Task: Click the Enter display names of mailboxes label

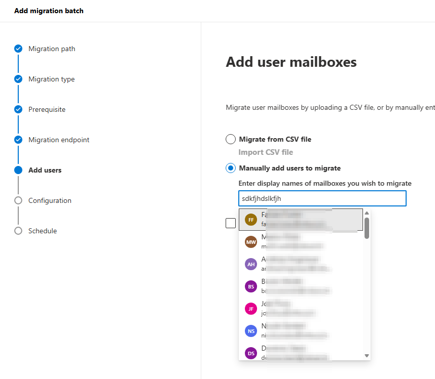Action: tap(325, 183)
